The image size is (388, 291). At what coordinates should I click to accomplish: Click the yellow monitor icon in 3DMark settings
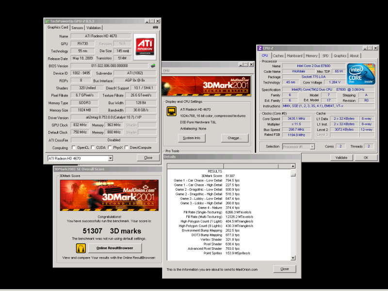(x=171, y=111)
